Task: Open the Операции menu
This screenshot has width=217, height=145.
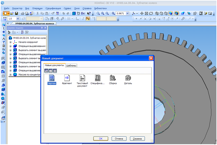Action: [x=37, y=8]
